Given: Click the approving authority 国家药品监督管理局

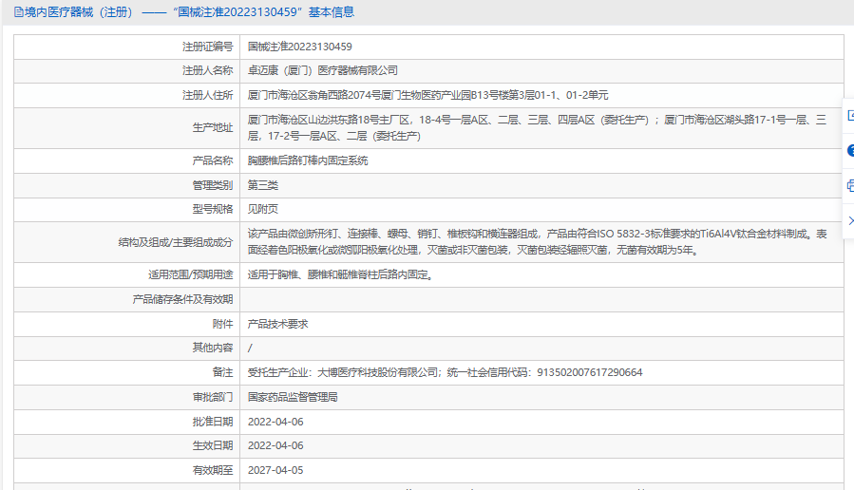Looking at the screenshot, I should pyautogui.click(x=293, y=398).
